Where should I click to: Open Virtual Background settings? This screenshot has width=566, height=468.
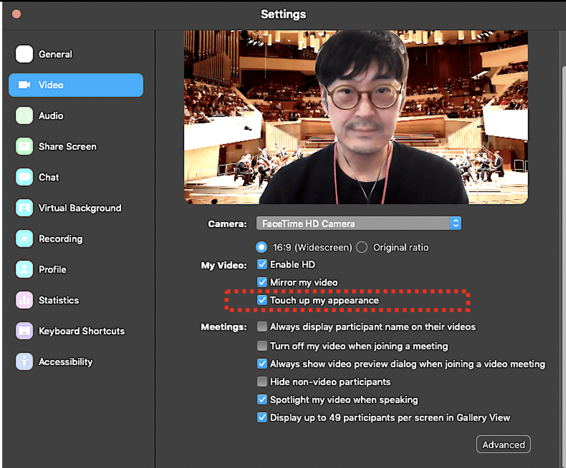tap(76, 208)
